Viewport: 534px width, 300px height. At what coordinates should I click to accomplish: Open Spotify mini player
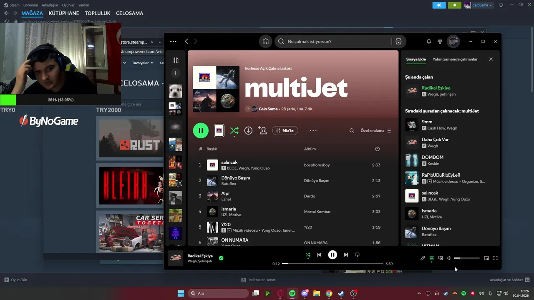click(486, 258)
